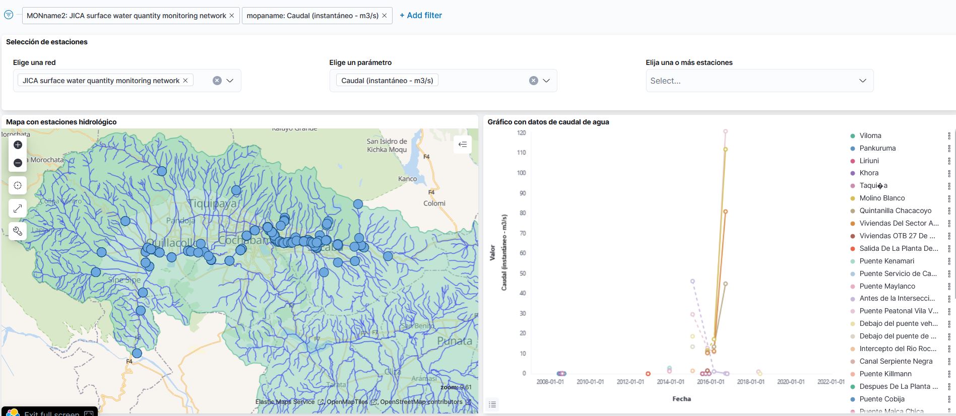Open options for Puente Kenamari legend entry

click(x=949, y=261)
